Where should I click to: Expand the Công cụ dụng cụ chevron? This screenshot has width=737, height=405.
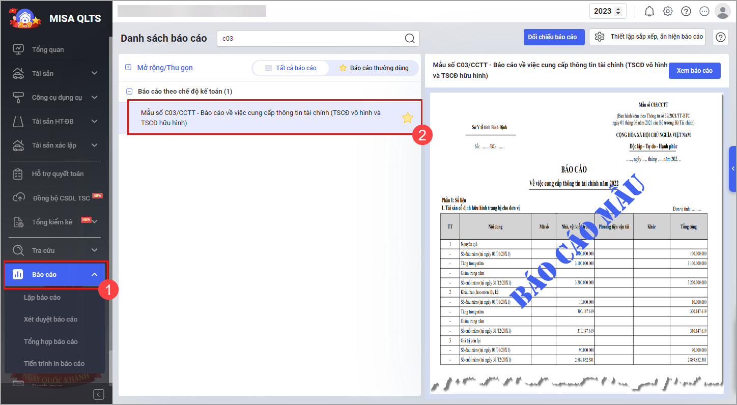click(x=94, y=97)
